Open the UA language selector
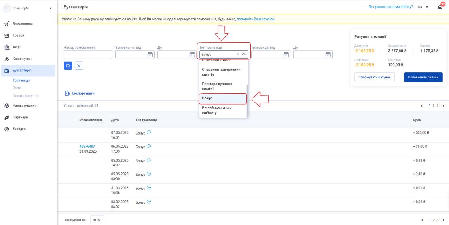 [423, 7]
